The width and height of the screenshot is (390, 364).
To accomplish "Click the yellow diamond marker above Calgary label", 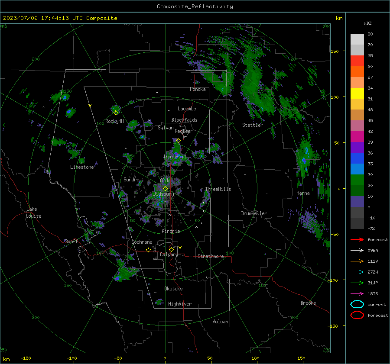I will [x=171, y=249].
